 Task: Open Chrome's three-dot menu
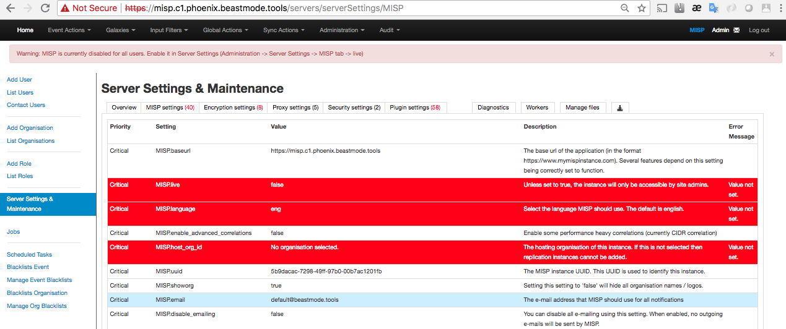780,9
